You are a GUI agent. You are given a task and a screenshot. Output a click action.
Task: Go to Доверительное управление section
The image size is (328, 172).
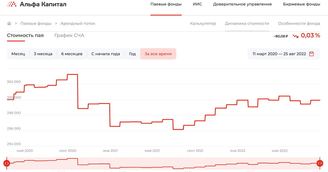tap(242, 4)
